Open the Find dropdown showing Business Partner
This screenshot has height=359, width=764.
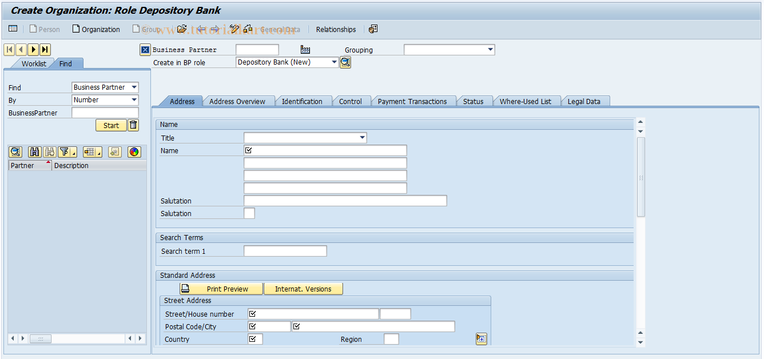point(134,87)
